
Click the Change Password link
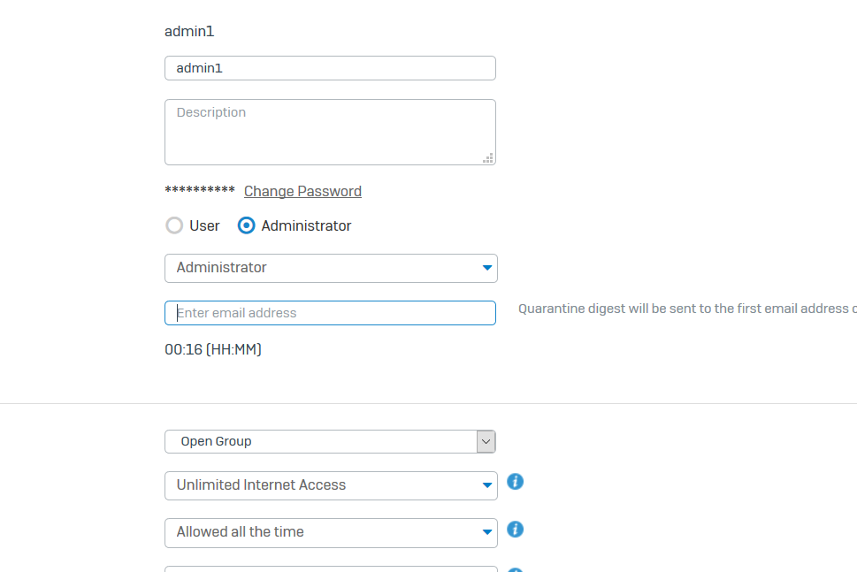coord(302,191)
